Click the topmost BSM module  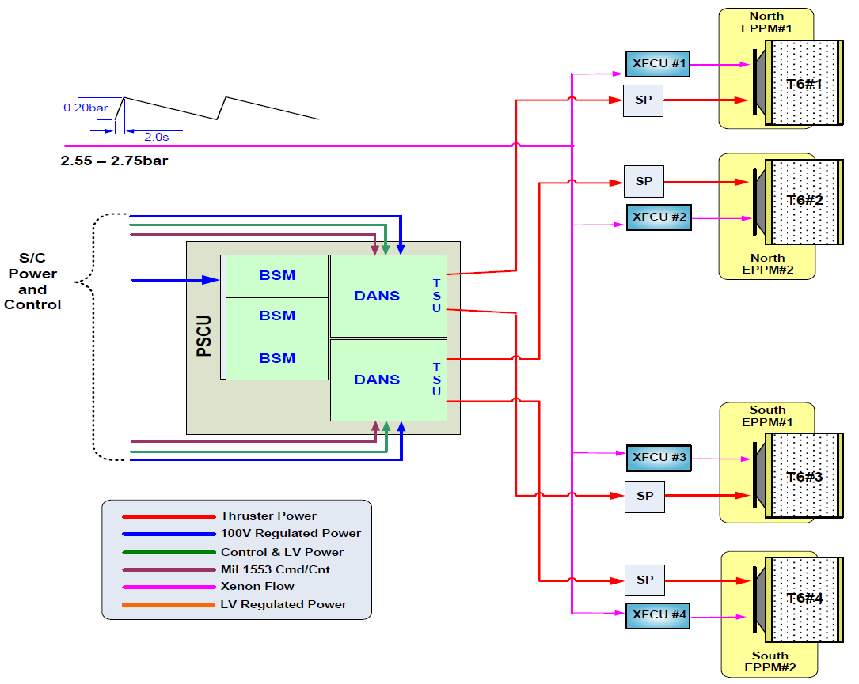(277, 275)
